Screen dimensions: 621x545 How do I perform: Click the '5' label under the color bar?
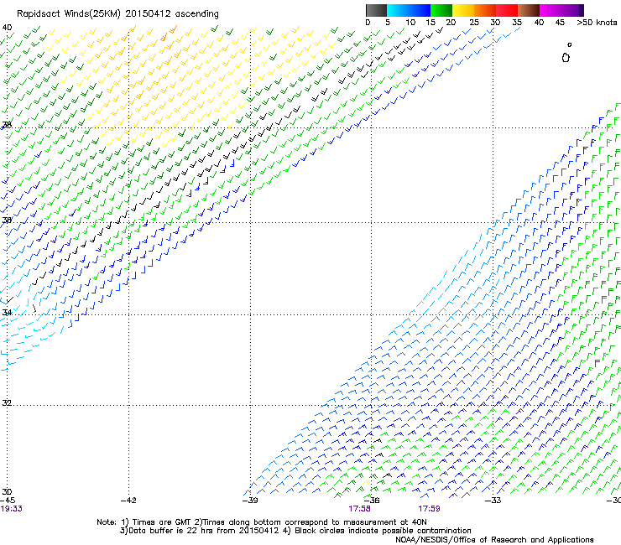tap(388, 23)
